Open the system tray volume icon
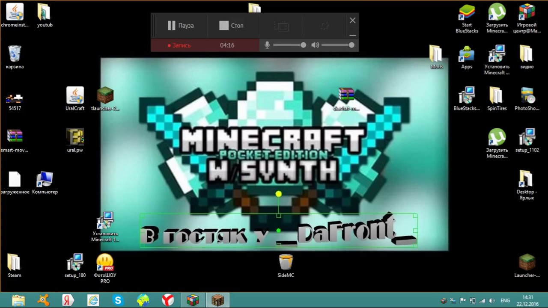Screen dimensions: 548x308 pyautogui.click(x=492, y=301)
